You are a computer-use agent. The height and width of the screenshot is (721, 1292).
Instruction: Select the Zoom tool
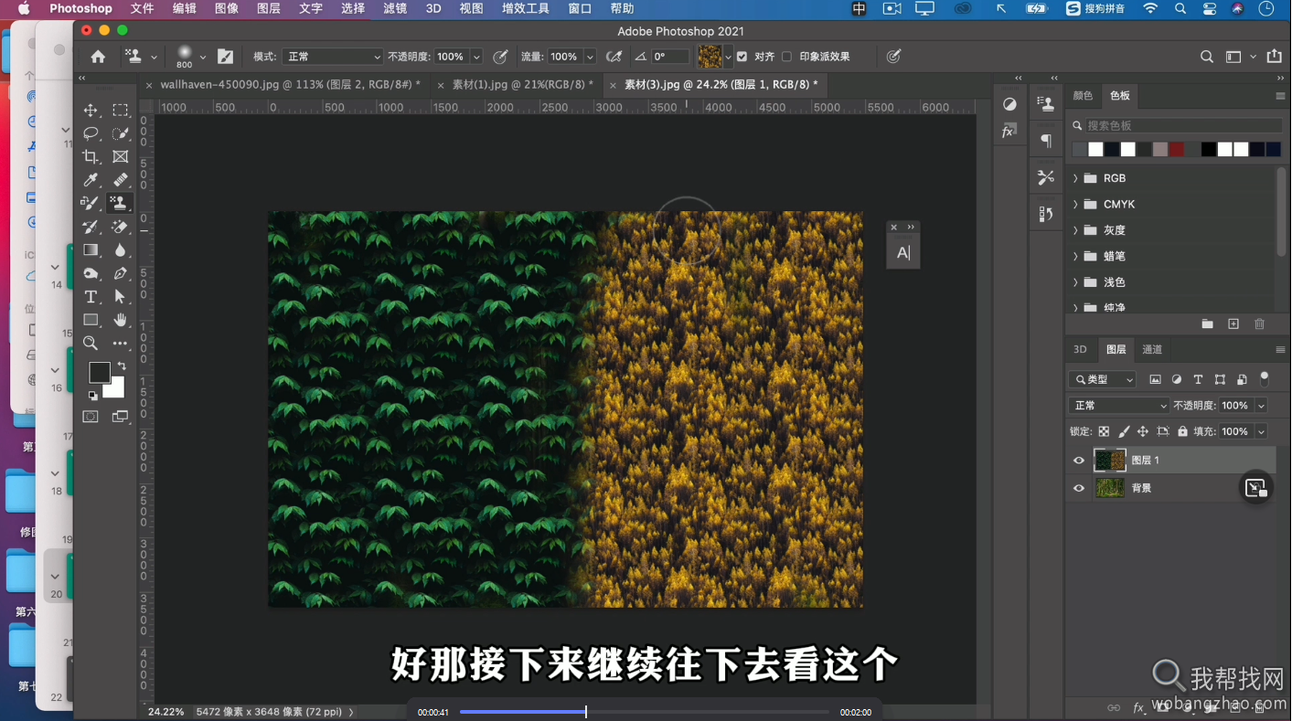(x=91, y=343)
